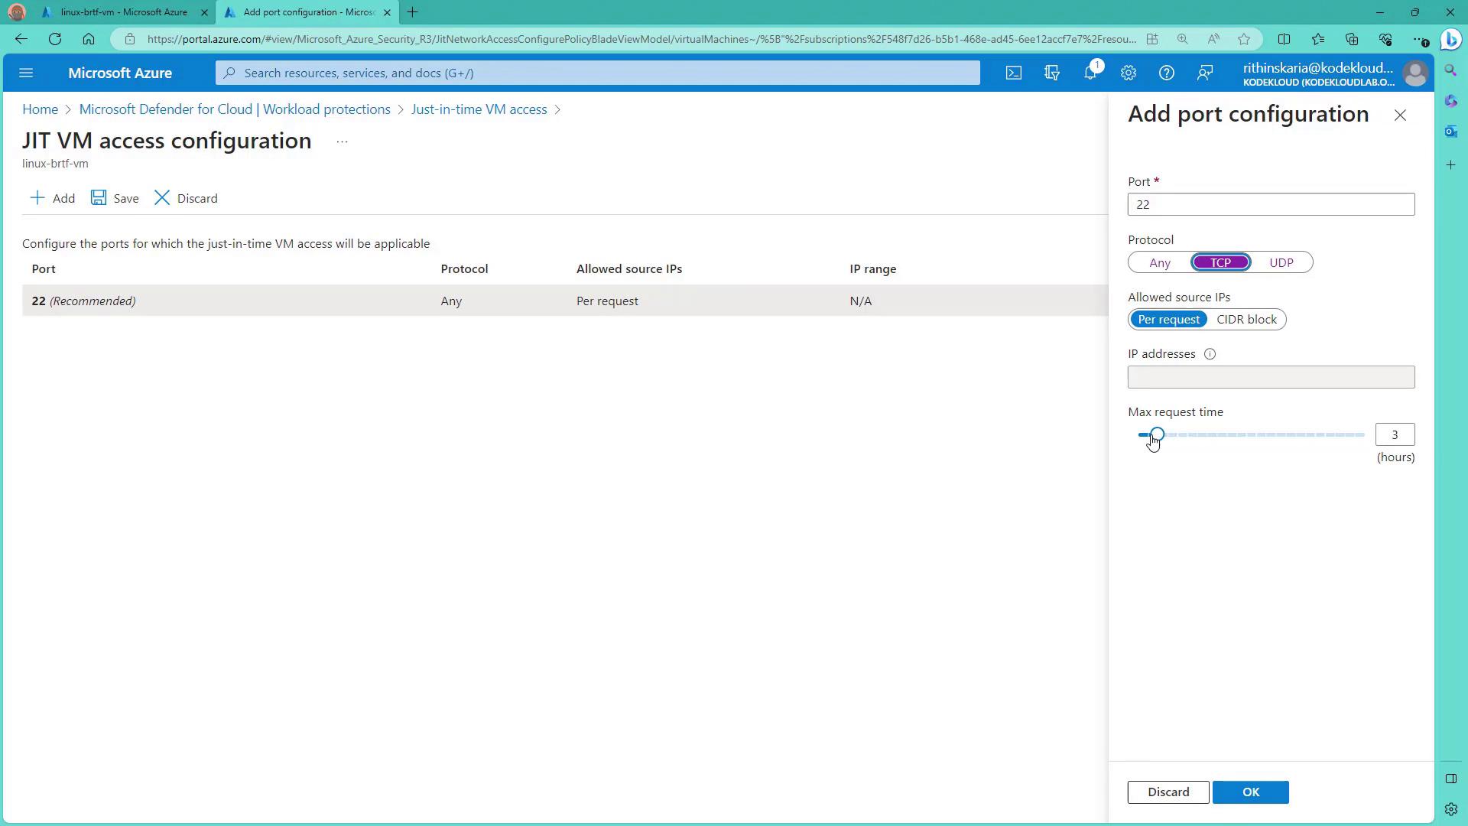
Task: Switch to linux-brtf-vm browser tab
Action: pos(124,12)
